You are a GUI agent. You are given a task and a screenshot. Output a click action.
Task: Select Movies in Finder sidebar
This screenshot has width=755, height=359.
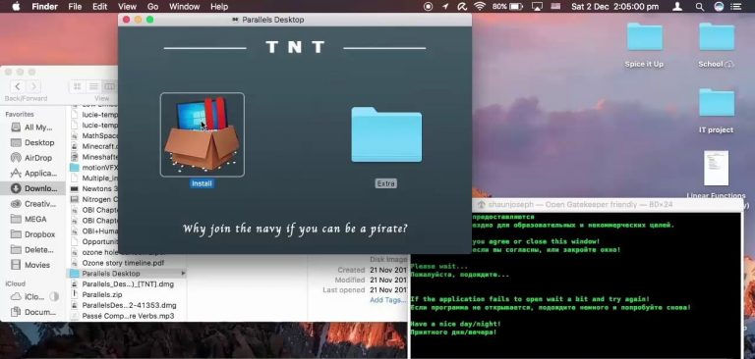pos(32,265)
